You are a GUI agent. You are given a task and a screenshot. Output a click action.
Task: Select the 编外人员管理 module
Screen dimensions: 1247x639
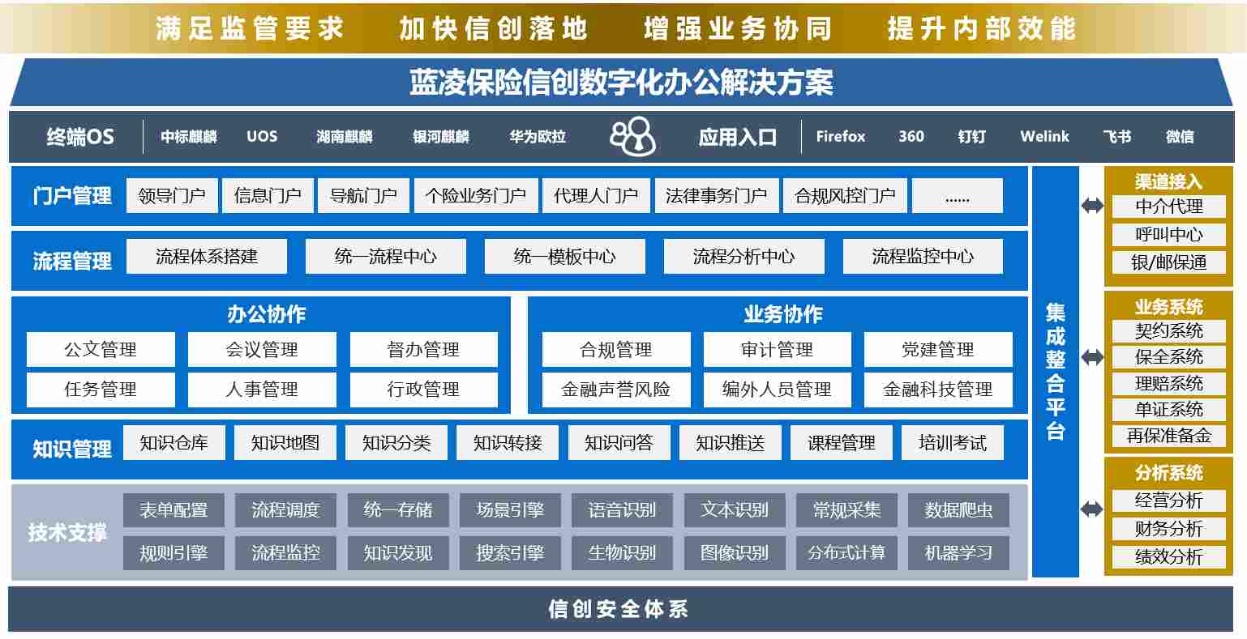777,390
